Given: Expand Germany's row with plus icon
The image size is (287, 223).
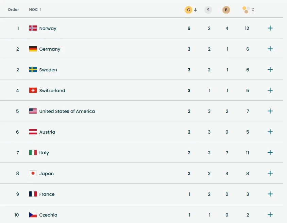Looking at the screenshot, I should (x=270, y=49).
